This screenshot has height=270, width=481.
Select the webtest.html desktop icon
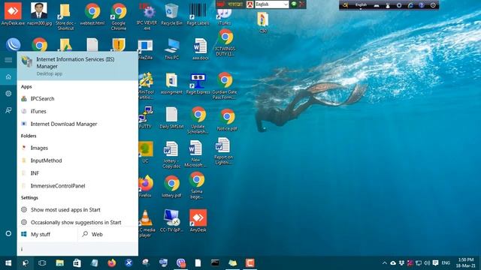92,13
